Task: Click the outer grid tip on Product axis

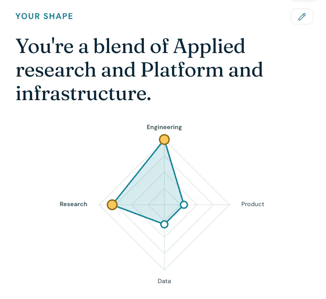Action: (229, 205)
